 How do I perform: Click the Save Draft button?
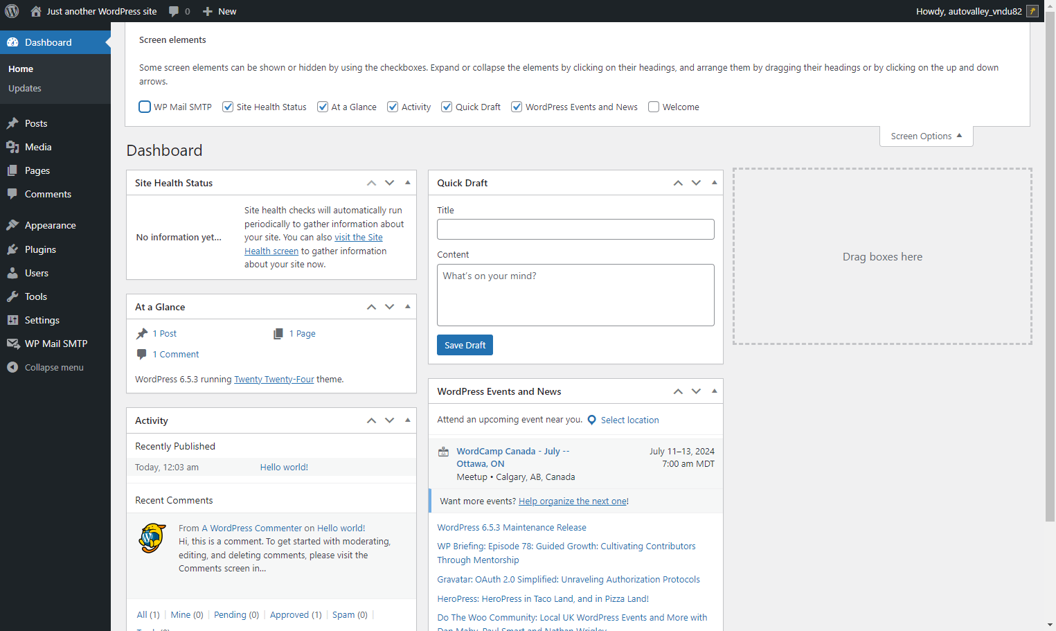(465, 345)
